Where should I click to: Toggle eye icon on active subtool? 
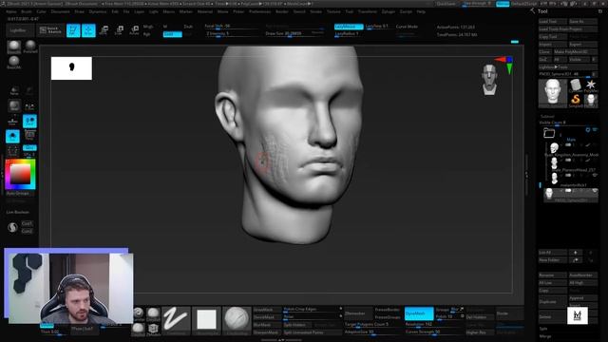595,191
